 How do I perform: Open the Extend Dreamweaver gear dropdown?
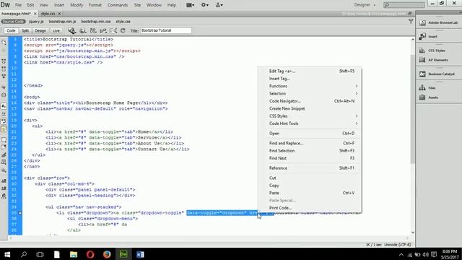204,5
